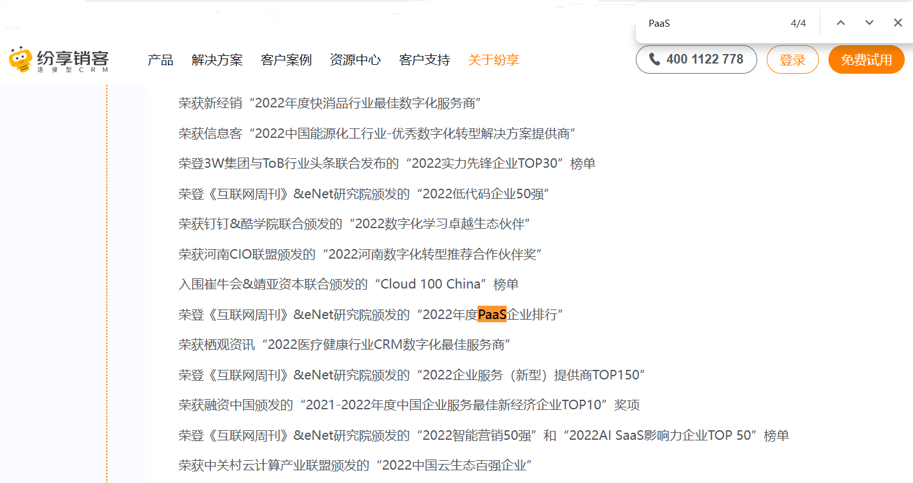Click the 荣获信息客 2022中国能源化工行业 line
The width and height of the screenshot is (913, 483).
(x=377, y=133)
